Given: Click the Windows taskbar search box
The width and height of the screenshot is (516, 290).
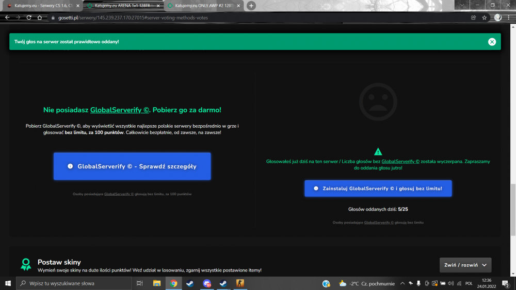Looking at the screenshot, I should (74, 283).
